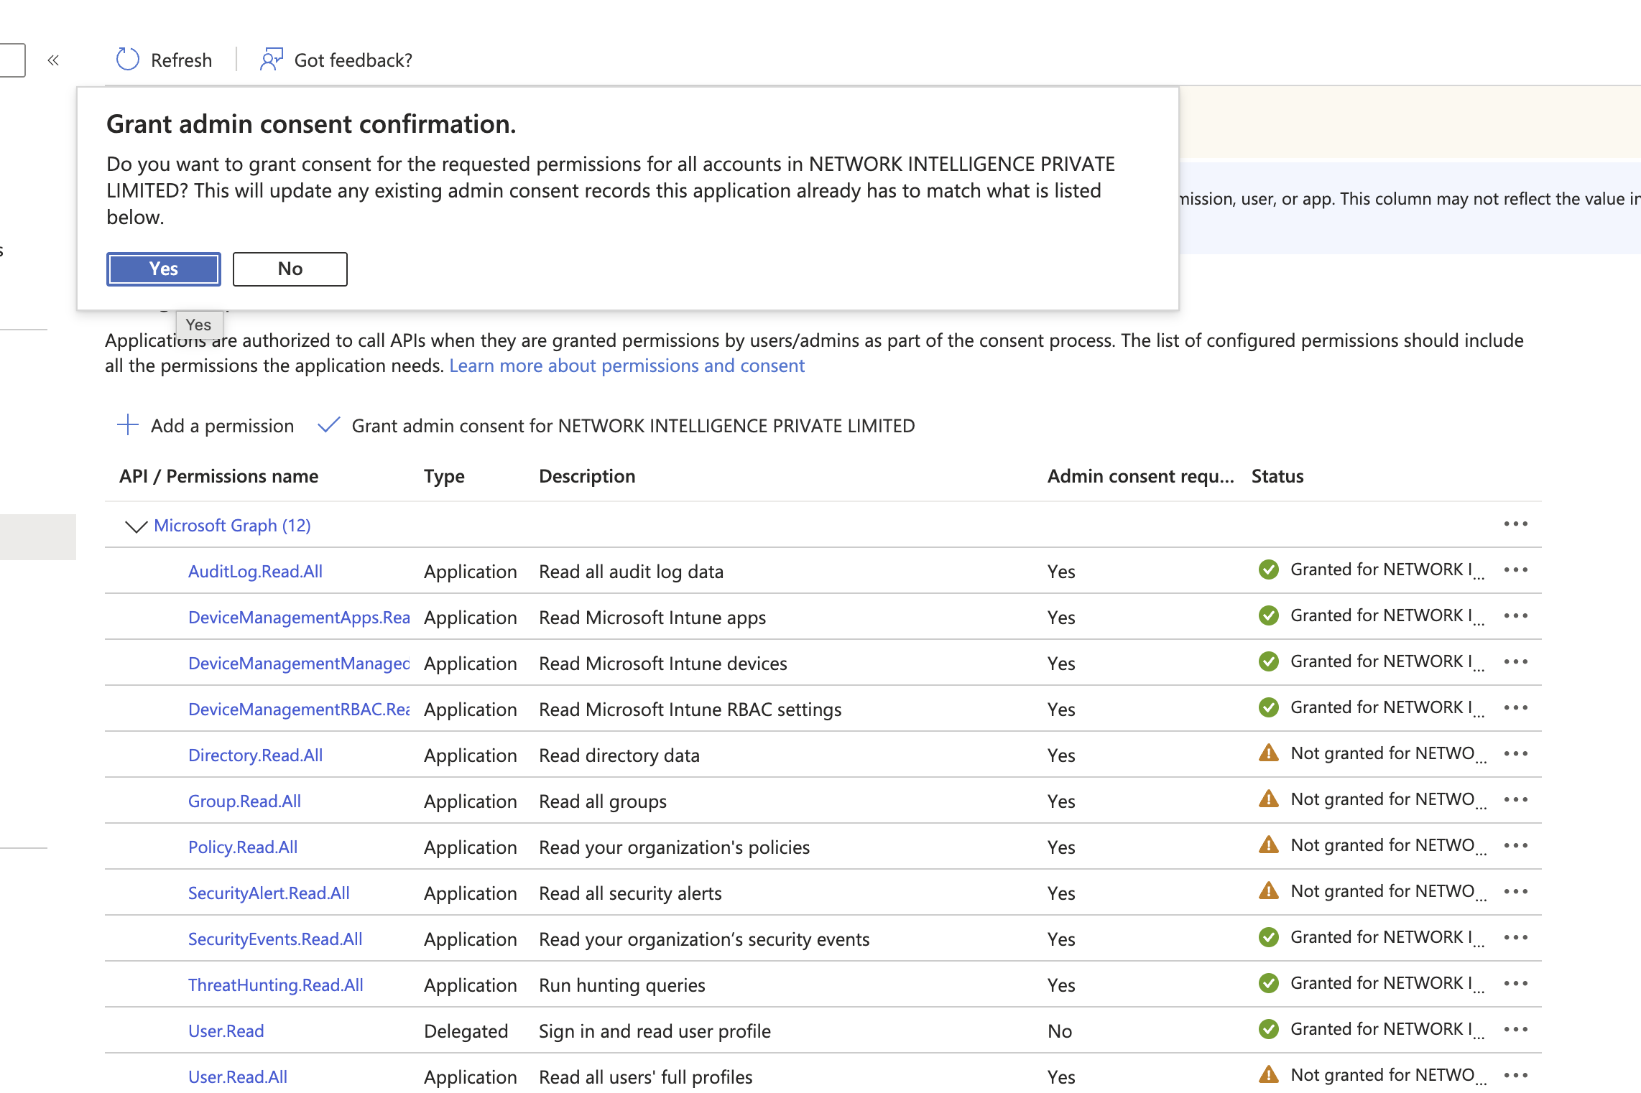Collapse the Microsoft Graph (12) group chevron

(x=136, y=526)
